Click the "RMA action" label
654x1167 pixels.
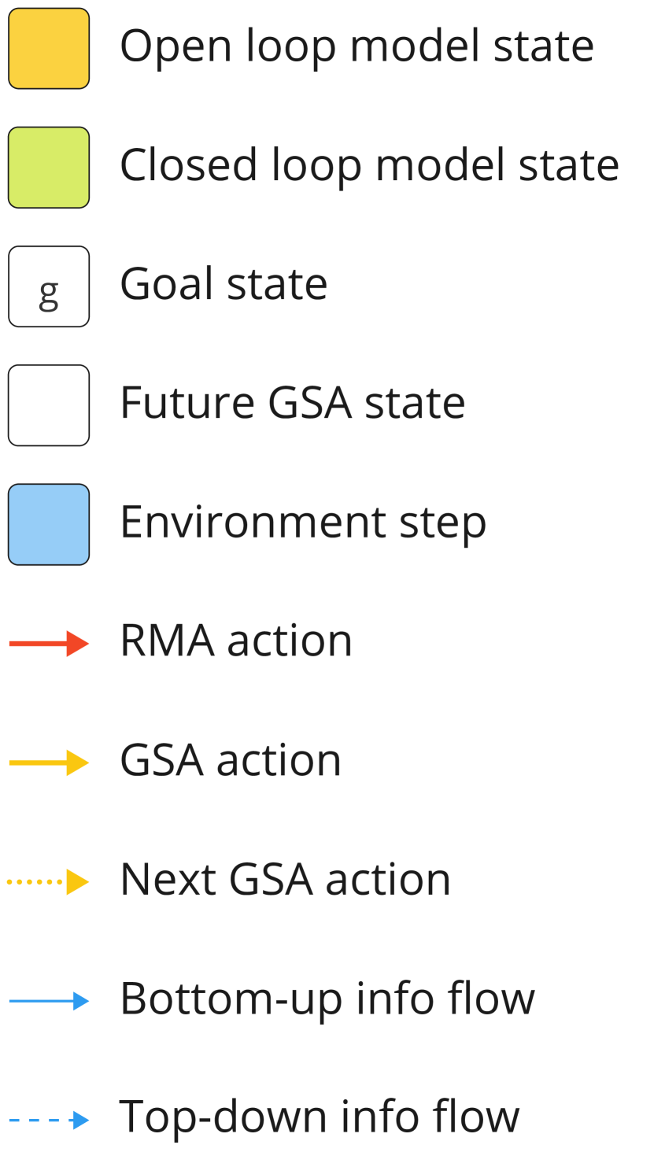point(236,641)
